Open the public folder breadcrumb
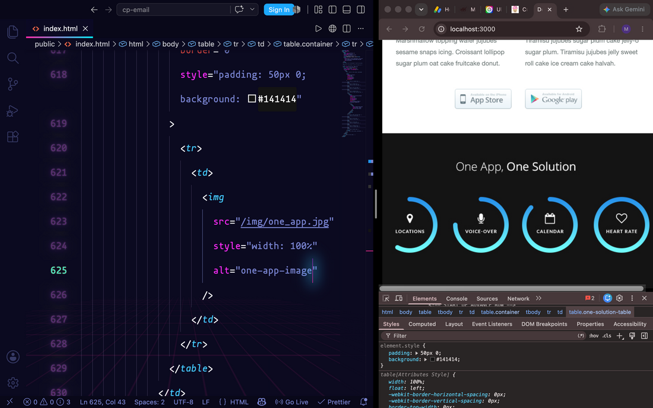The height and width of the screenshot is (408, 653). (x=45, y=44)
